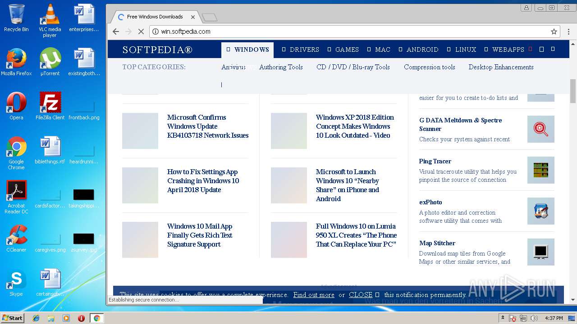The image size is (577, 324).
Task: Open FileZilla Client shortcut
Action: click(x=50, y=106)
